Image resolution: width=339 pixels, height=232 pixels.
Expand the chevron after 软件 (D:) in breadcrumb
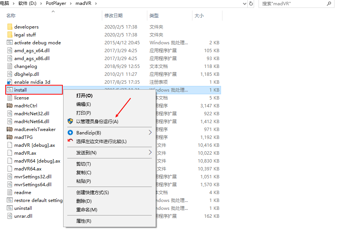pos(41,4)
